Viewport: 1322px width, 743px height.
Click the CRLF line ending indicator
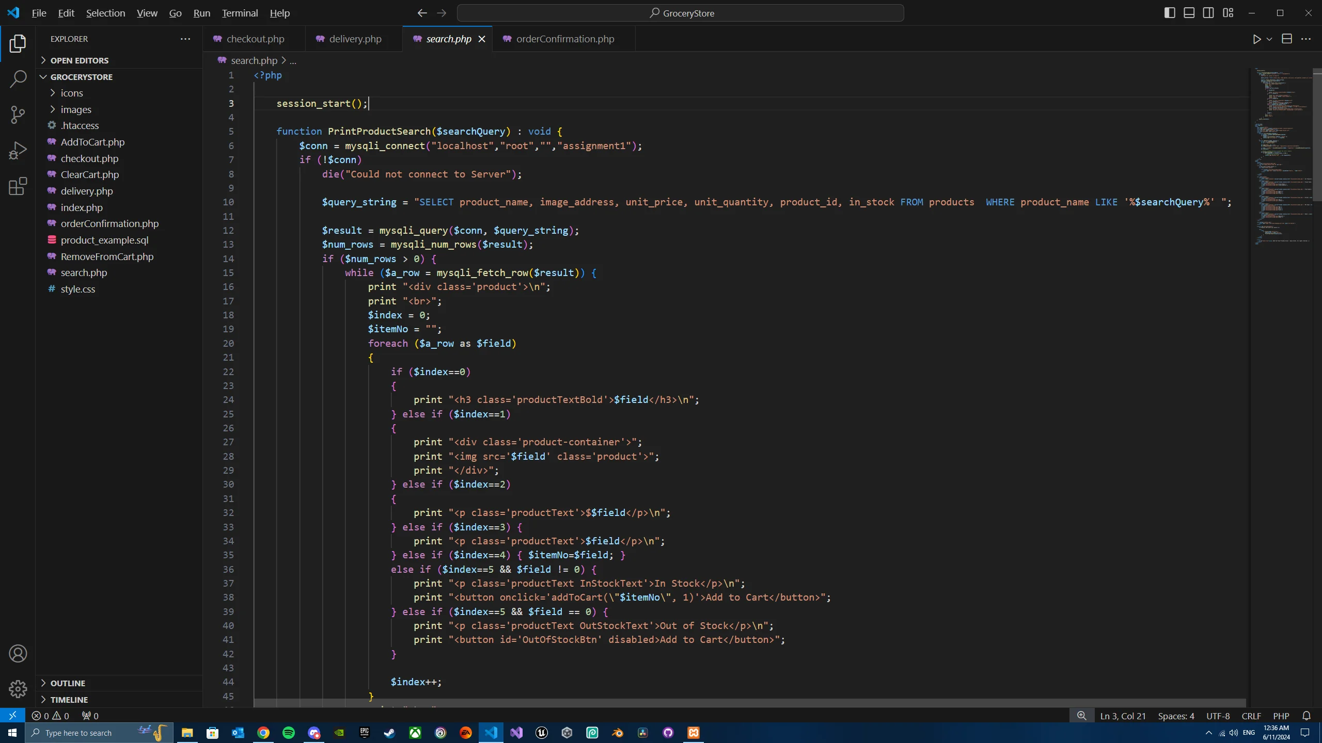click(x=1251, y=716)
